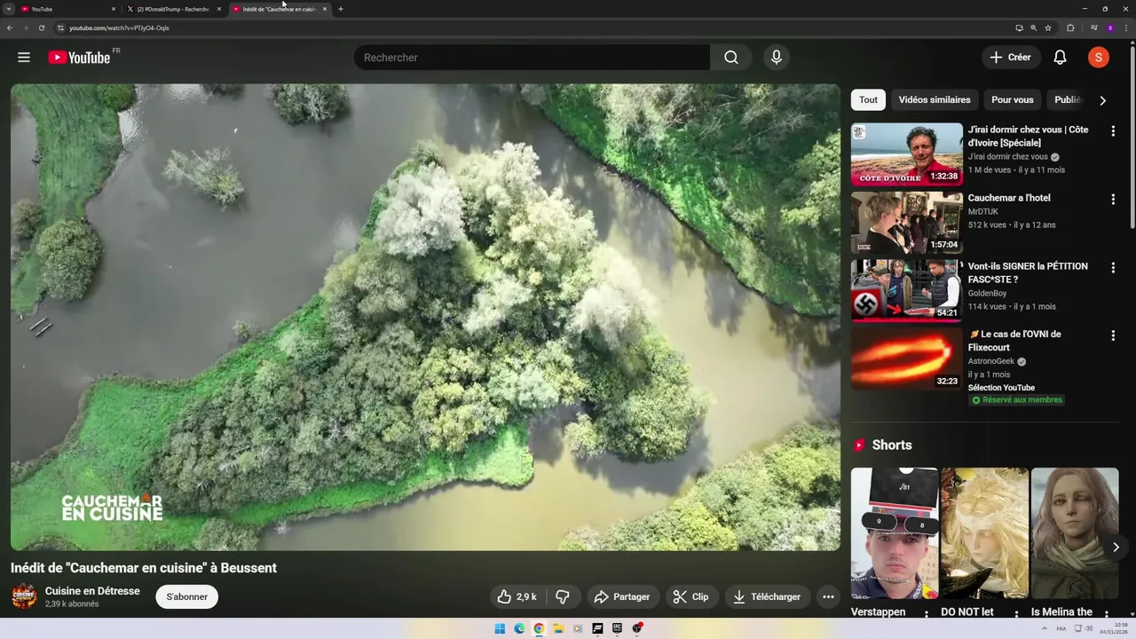This screenshot has height=639, width=1136.
Task: Open options for J'irai dormir chez vous
Action: point(1113,130)
